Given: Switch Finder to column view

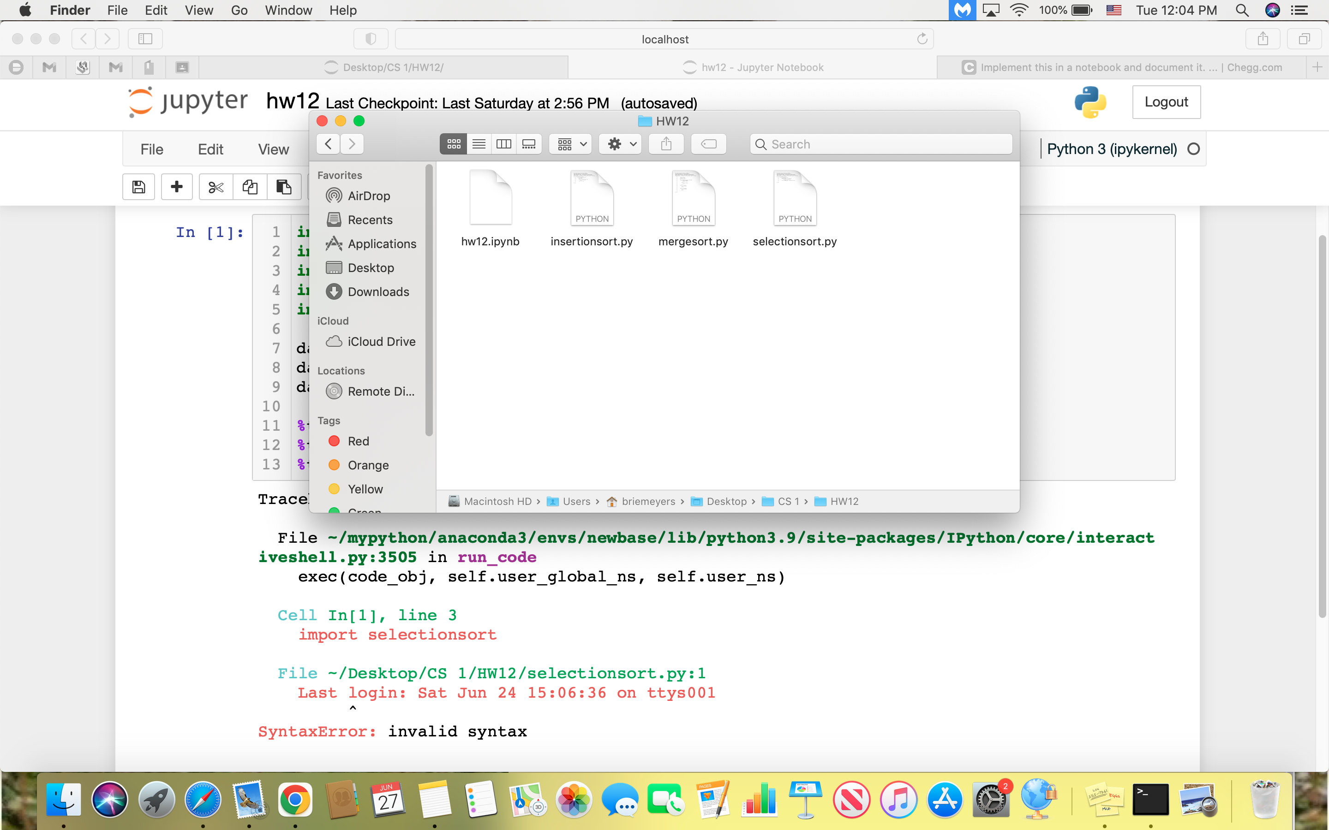Looking at the screenshot, I should click(x=503, y=144).
